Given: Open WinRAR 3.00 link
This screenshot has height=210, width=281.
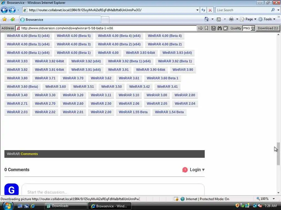Looking at the screenshot, I should [157, 95].
